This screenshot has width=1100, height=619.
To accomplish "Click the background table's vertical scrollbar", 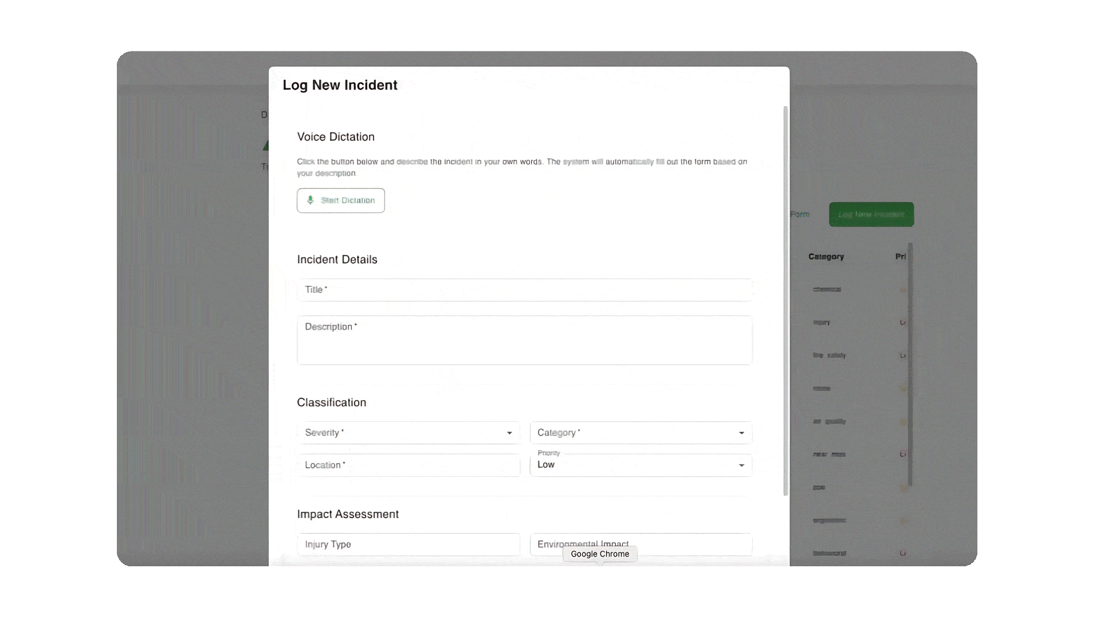I will coord(910,365).
